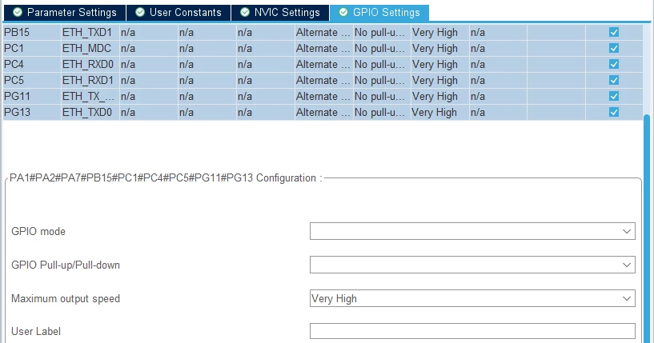Select the PC1 pin name cell
The image size is (654, 343).
[x=32, y=48]
